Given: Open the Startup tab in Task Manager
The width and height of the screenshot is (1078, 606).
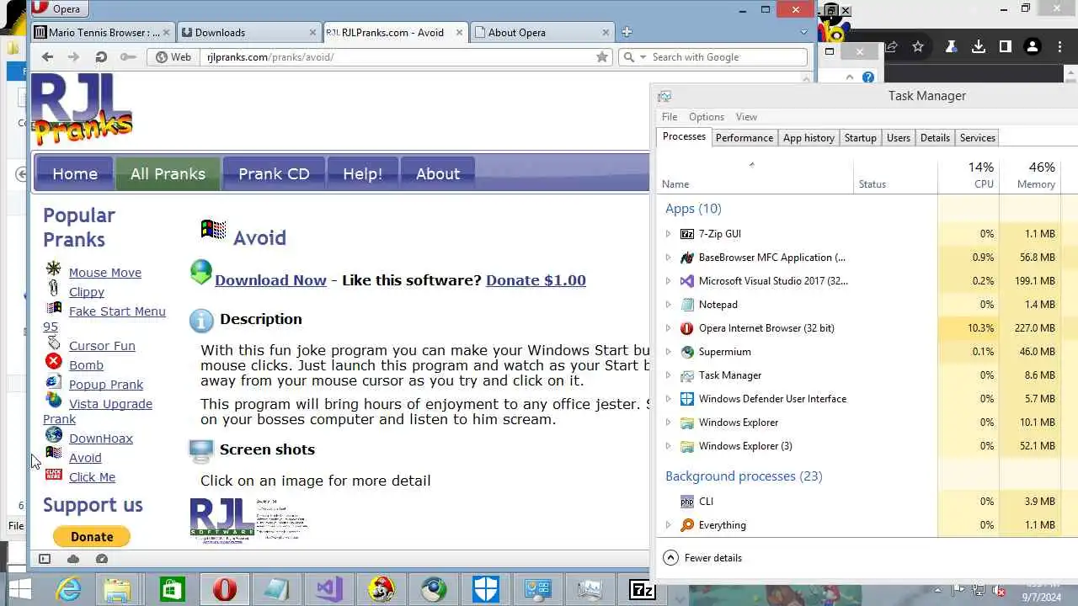Looking at the screenshot, I should click(x=861, y=138).
